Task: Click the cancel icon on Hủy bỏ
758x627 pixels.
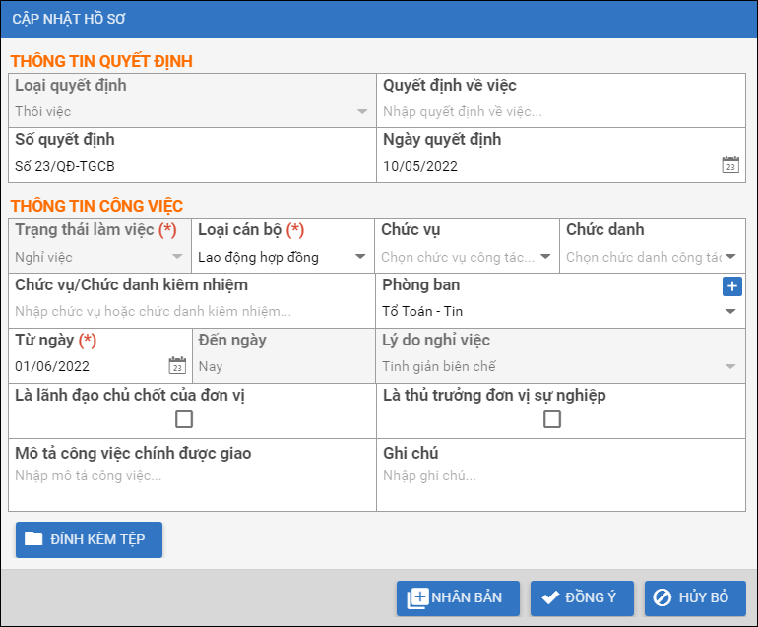Action: 663,597
